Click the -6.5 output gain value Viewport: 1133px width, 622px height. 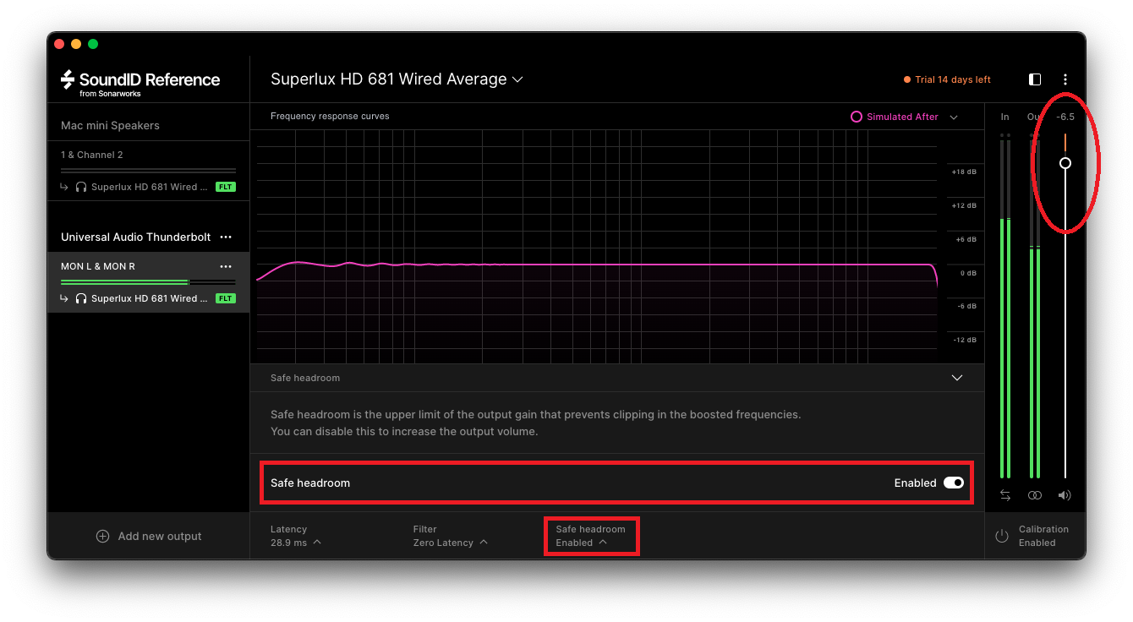(x=1065, y=117)
